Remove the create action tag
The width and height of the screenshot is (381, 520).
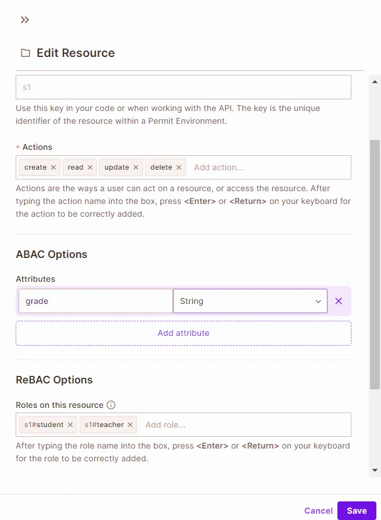click(x=53, y=167)
